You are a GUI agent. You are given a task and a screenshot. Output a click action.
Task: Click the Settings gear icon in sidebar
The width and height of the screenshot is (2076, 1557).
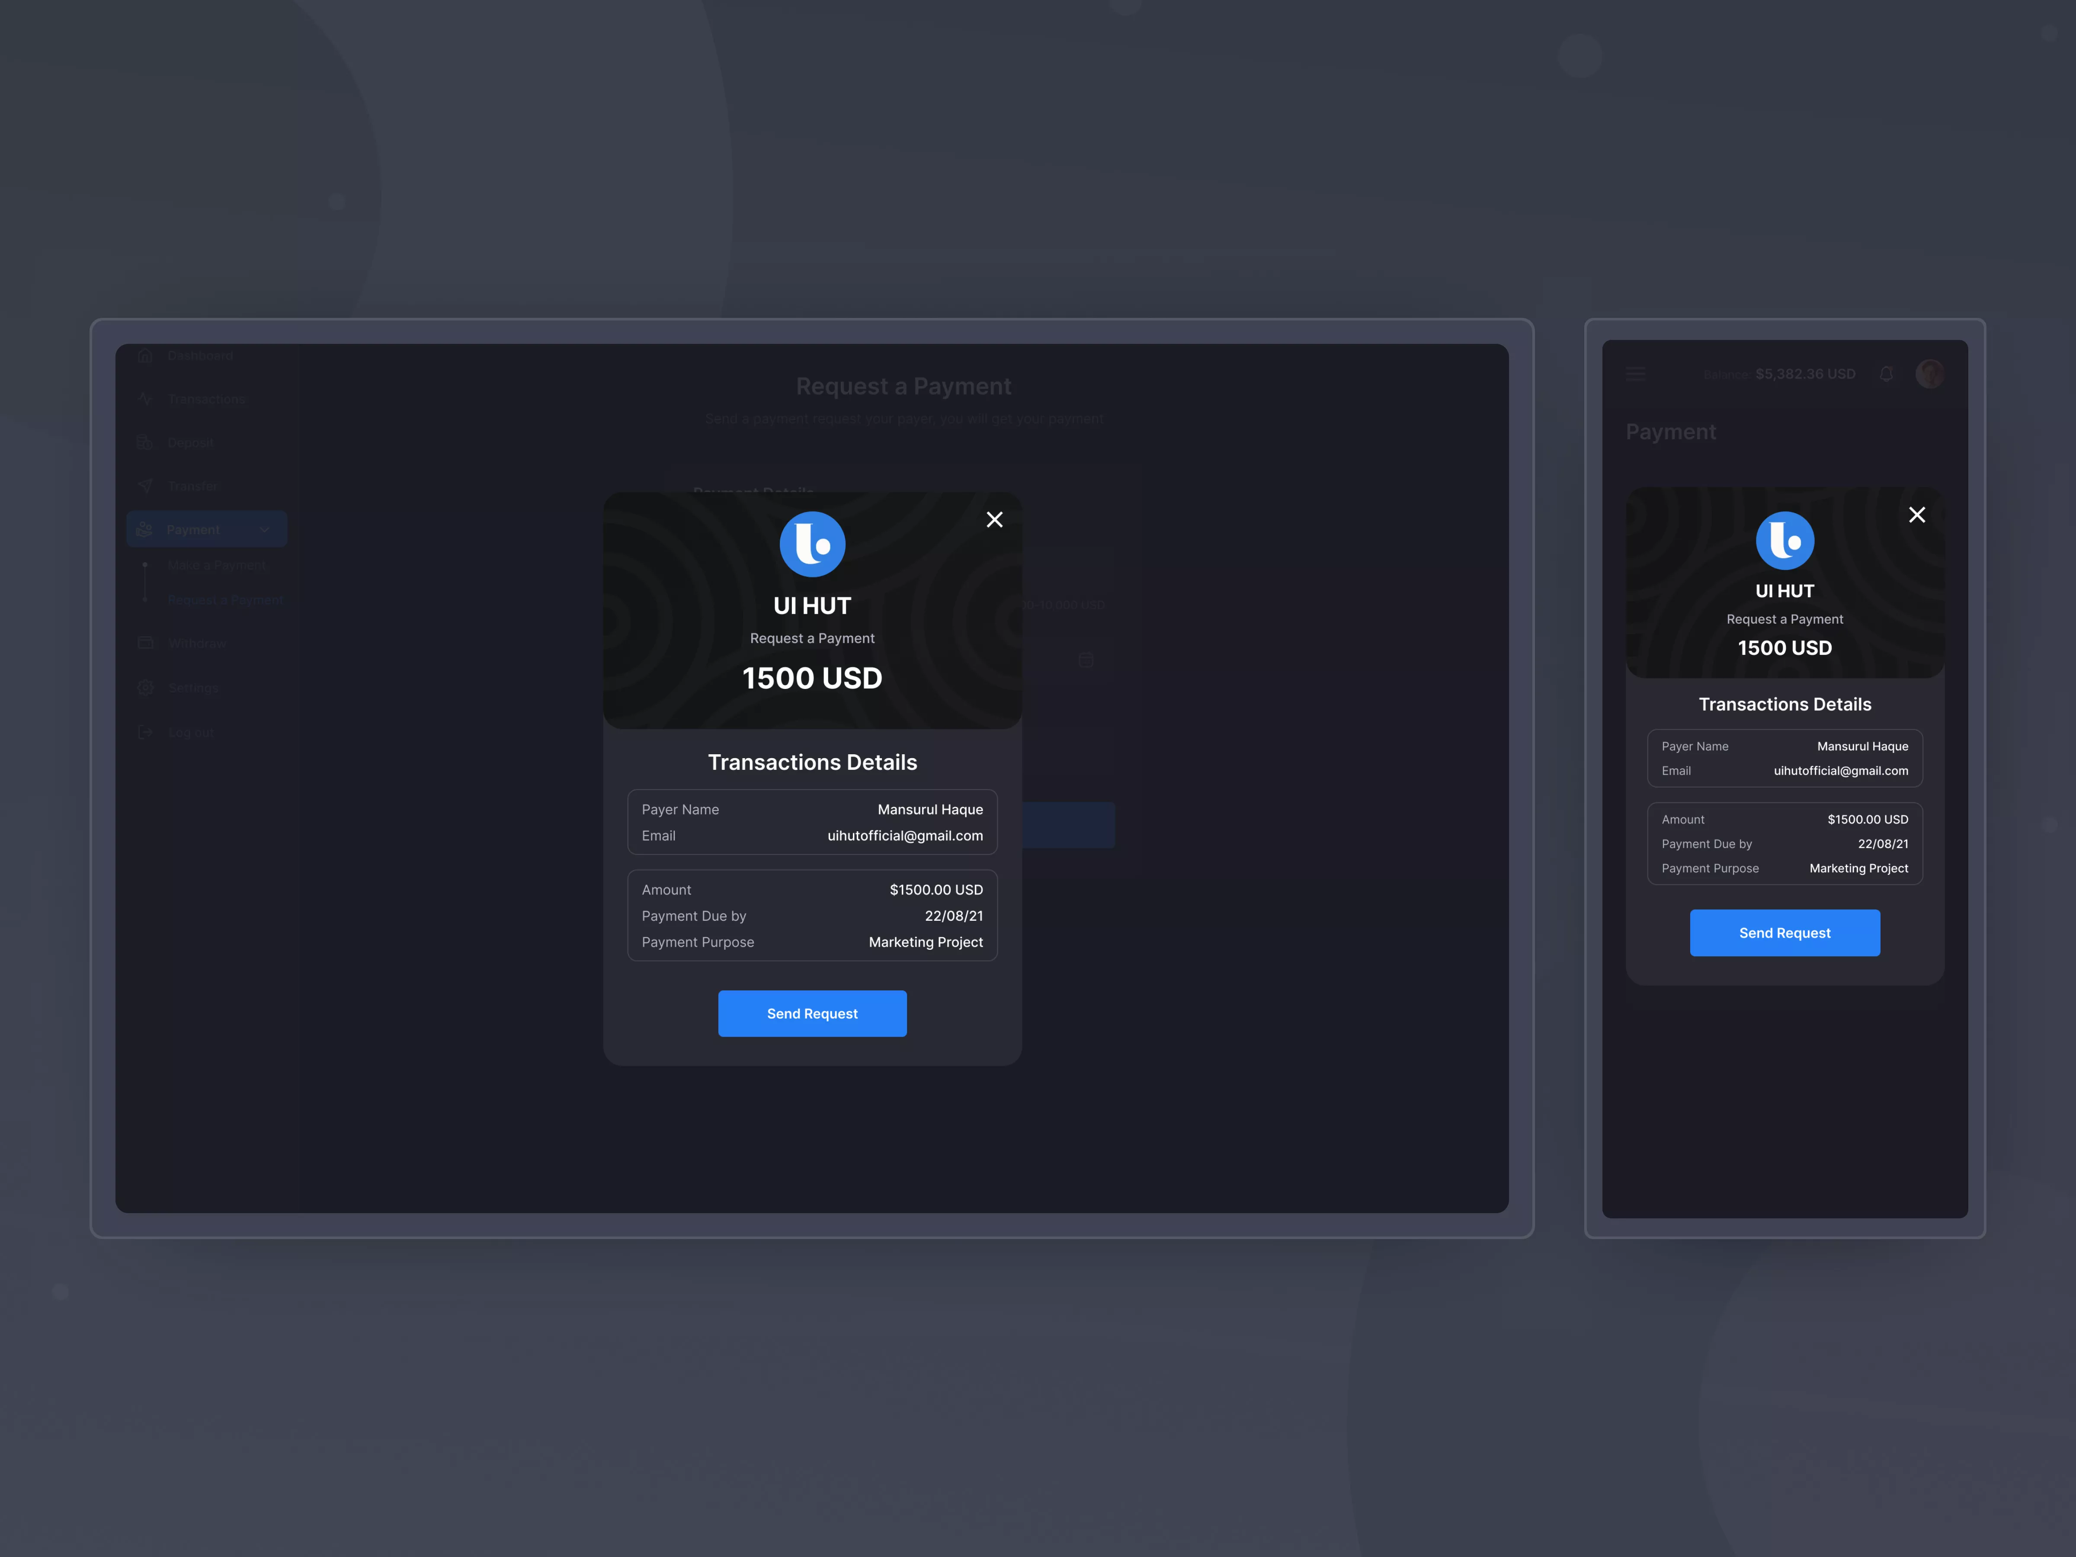(144, 688)
